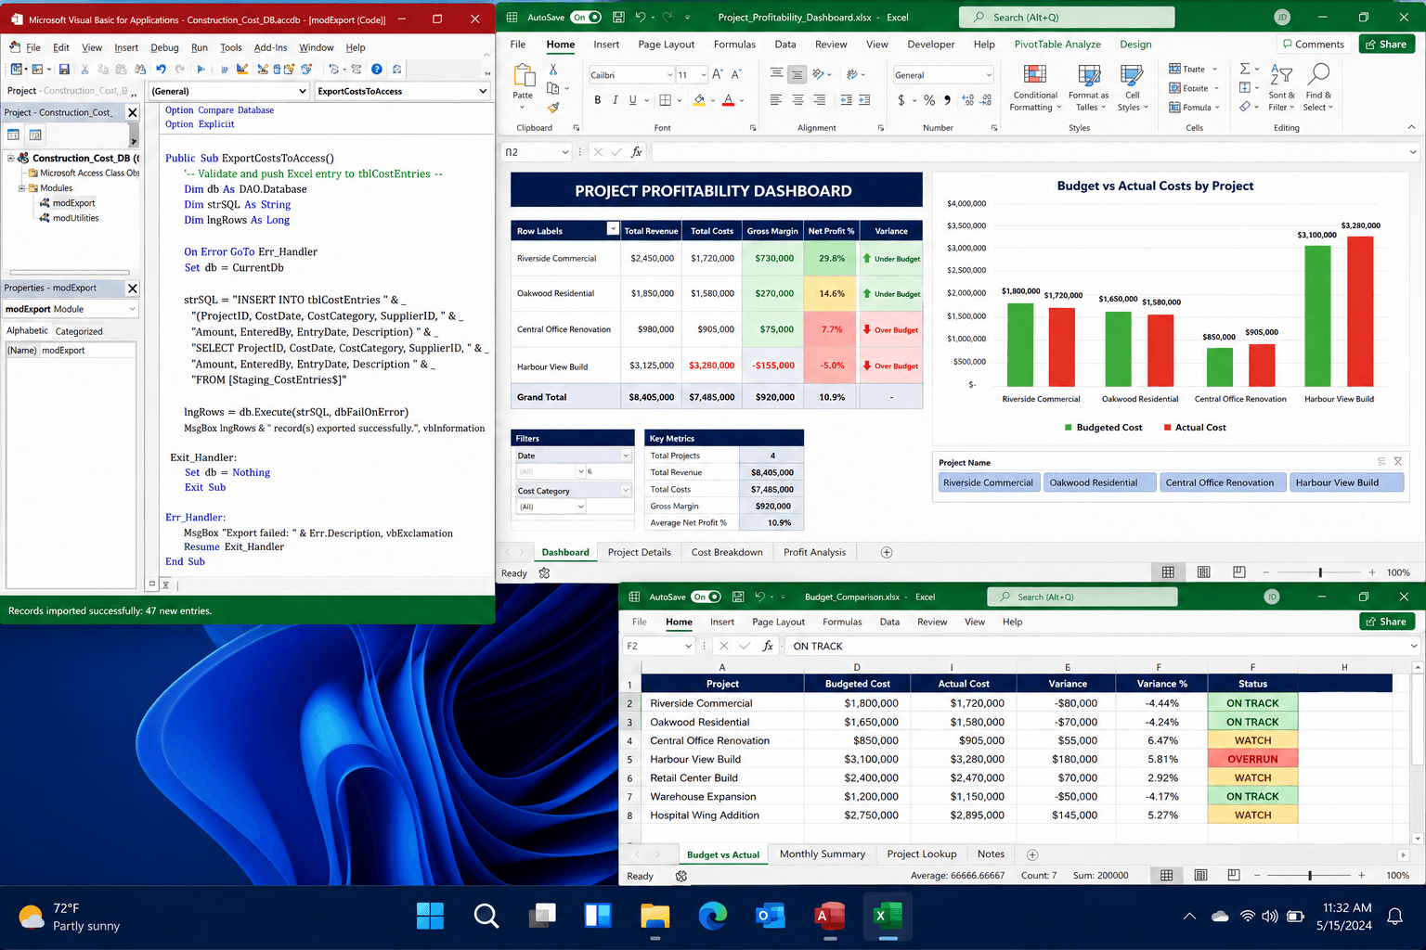1426x950 pixels.
Task: Click the Page Layout view icon in Dashboard status bar
Action: coord(1203,572)
